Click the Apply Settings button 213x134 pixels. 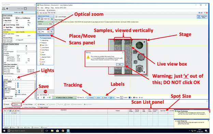(x=43, y=107)
